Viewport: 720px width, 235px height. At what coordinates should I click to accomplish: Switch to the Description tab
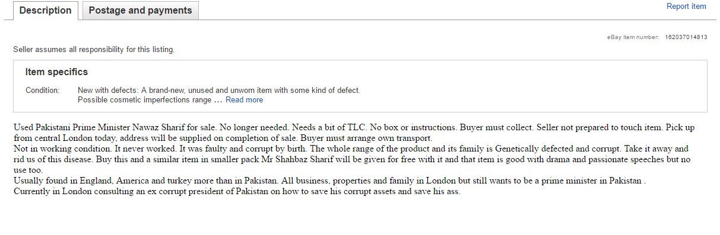pos(46,11)
